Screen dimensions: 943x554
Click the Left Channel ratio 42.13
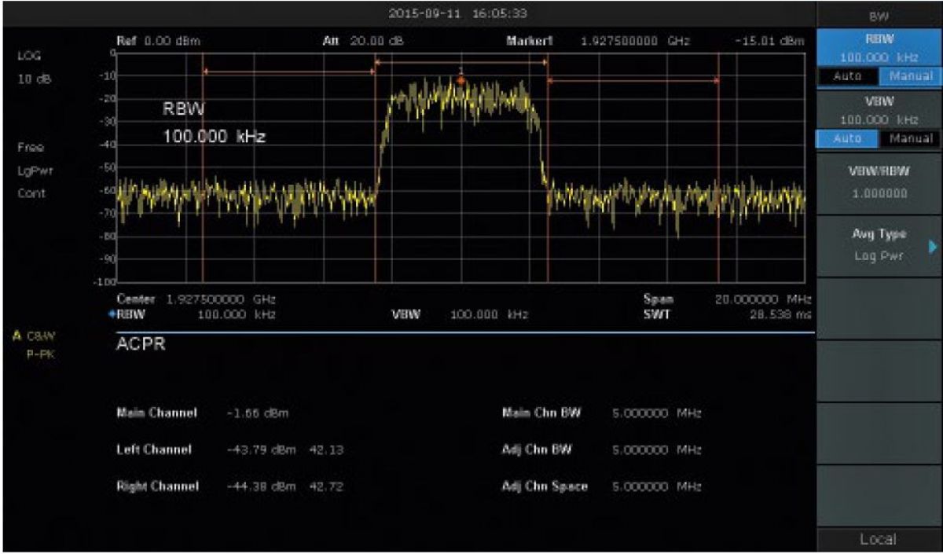pyautogui.click(x=326, y=449)
